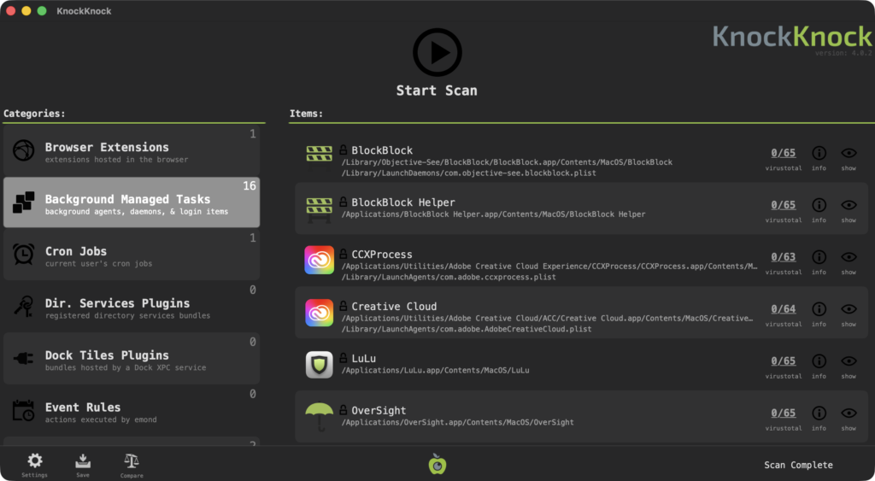
Task: Click the Start Scan play button
Action: [x=437, y=52]
